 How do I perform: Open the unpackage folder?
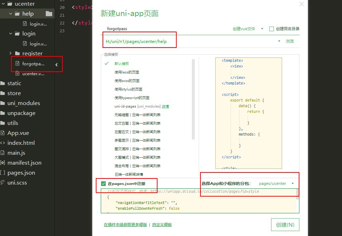point(21,113)
